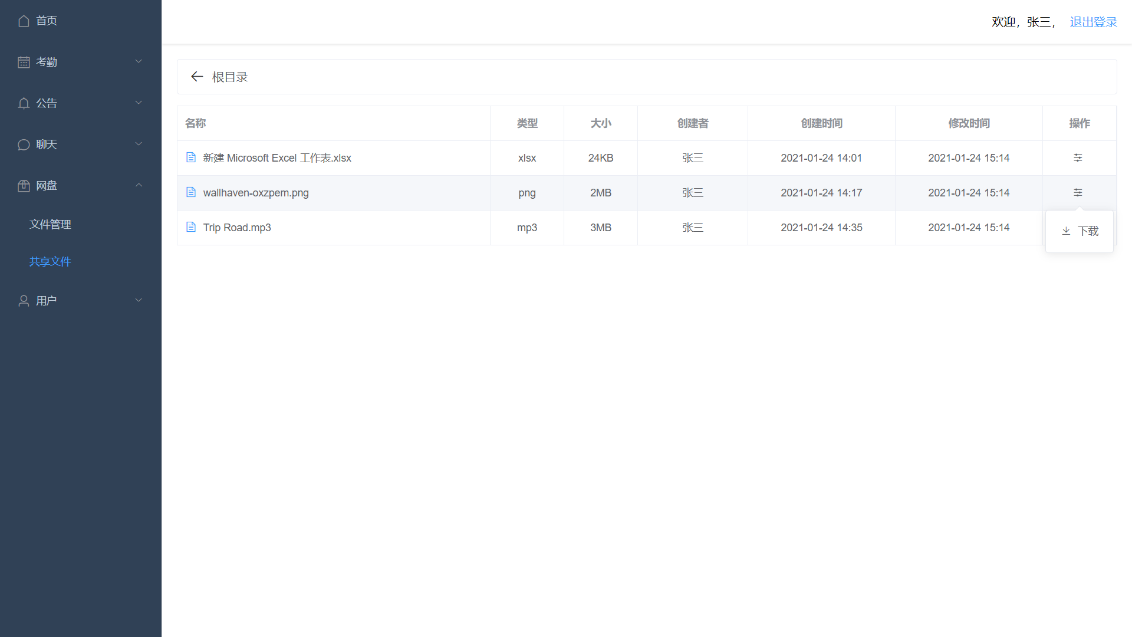Click the back arrow beside 根目录
Viewport: 1132px width, 637px height.
(197, 77)
